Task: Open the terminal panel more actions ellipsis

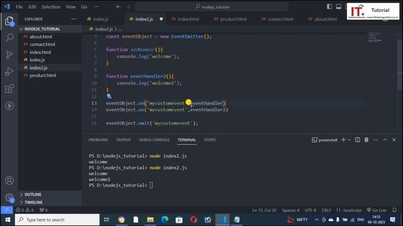Action: pyautogui.click(x=376, y=139)
